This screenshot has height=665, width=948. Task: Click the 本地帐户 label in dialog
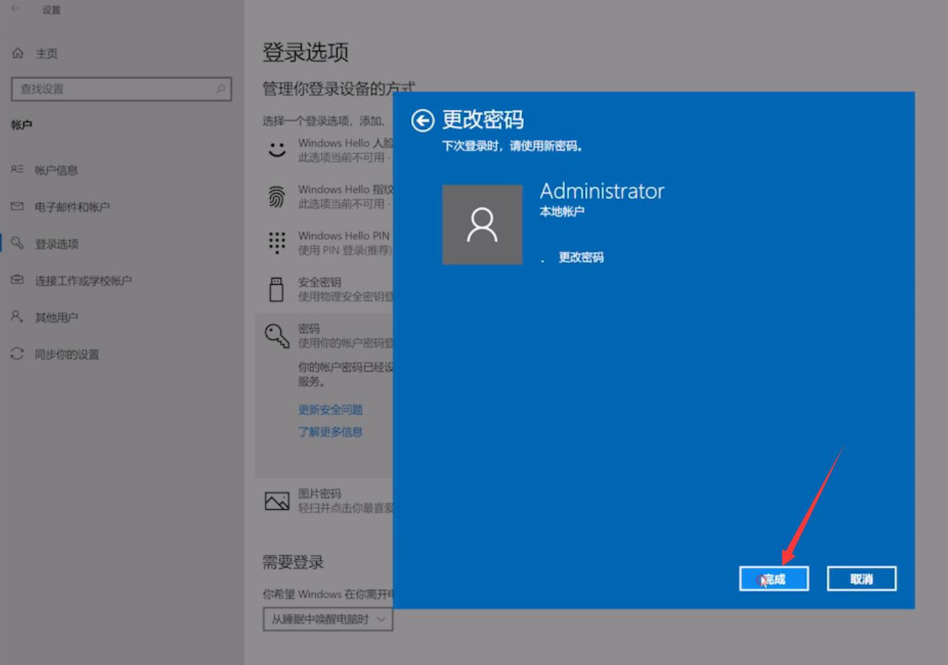click(562, 211)
